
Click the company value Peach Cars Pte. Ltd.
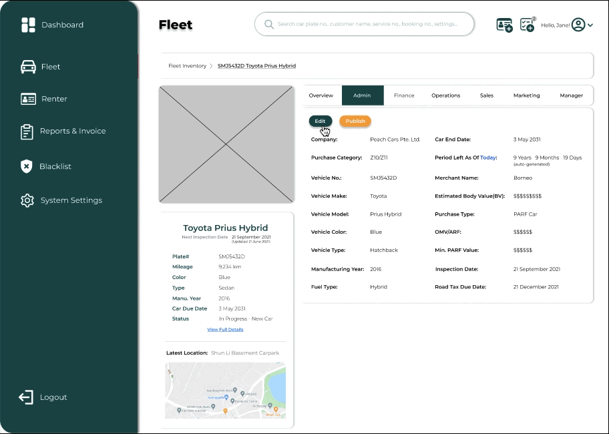click(395, 140)
